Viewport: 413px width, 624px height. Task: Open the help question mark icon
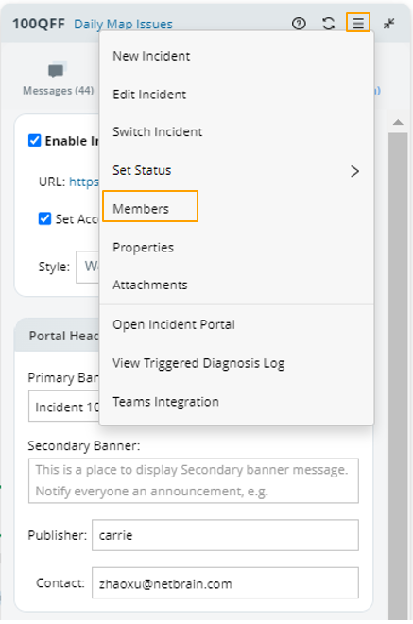coord(299,24)
